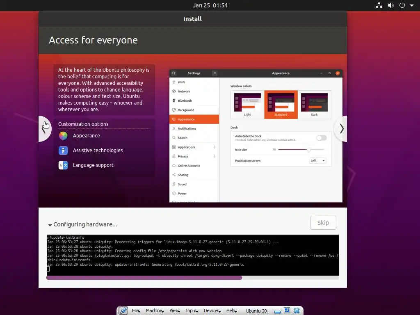Click the search icon in Settings screenshot
Screen dimensions: 420x315
[173, 73]
